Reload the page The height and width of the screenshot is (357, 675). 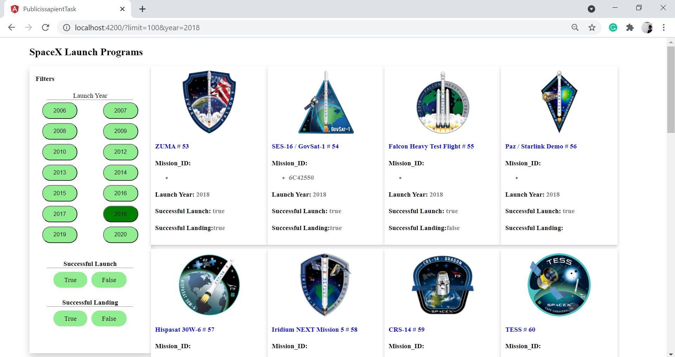[x=45, y=27]
